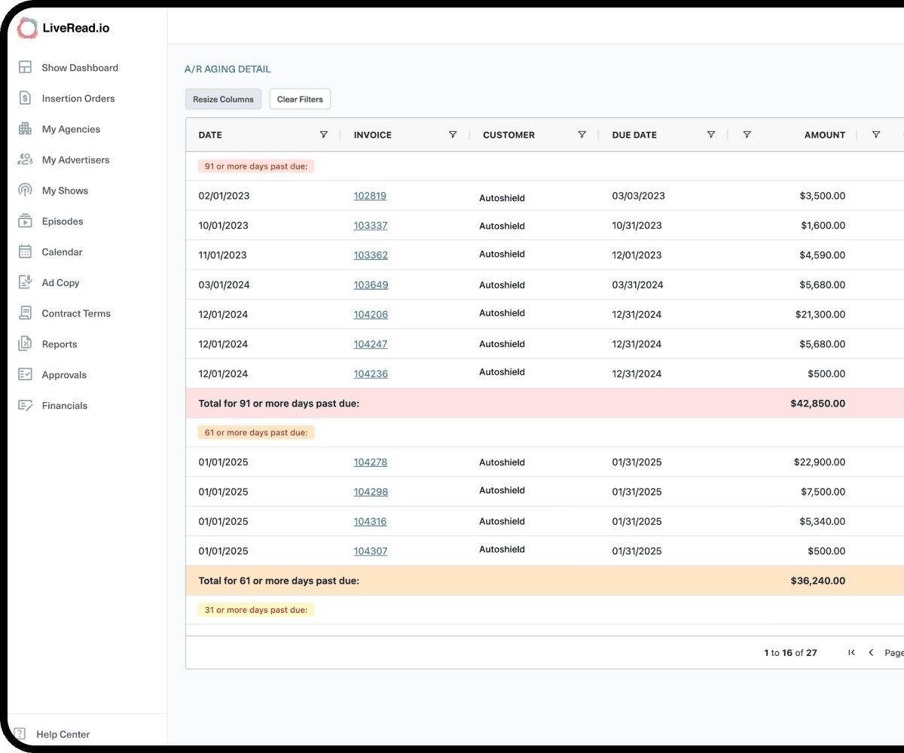Go to Reports in the sidebar
This screenshot has height=753, width=904.
coord(60,344)
